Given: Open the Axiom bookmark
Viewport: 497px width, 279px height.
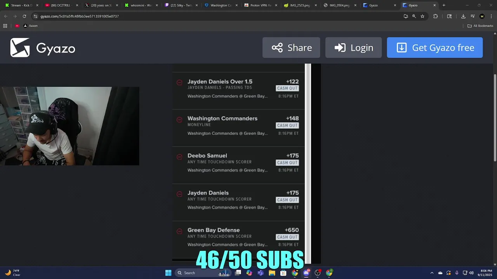Looking at the screenshot, I should pos(31,26).
